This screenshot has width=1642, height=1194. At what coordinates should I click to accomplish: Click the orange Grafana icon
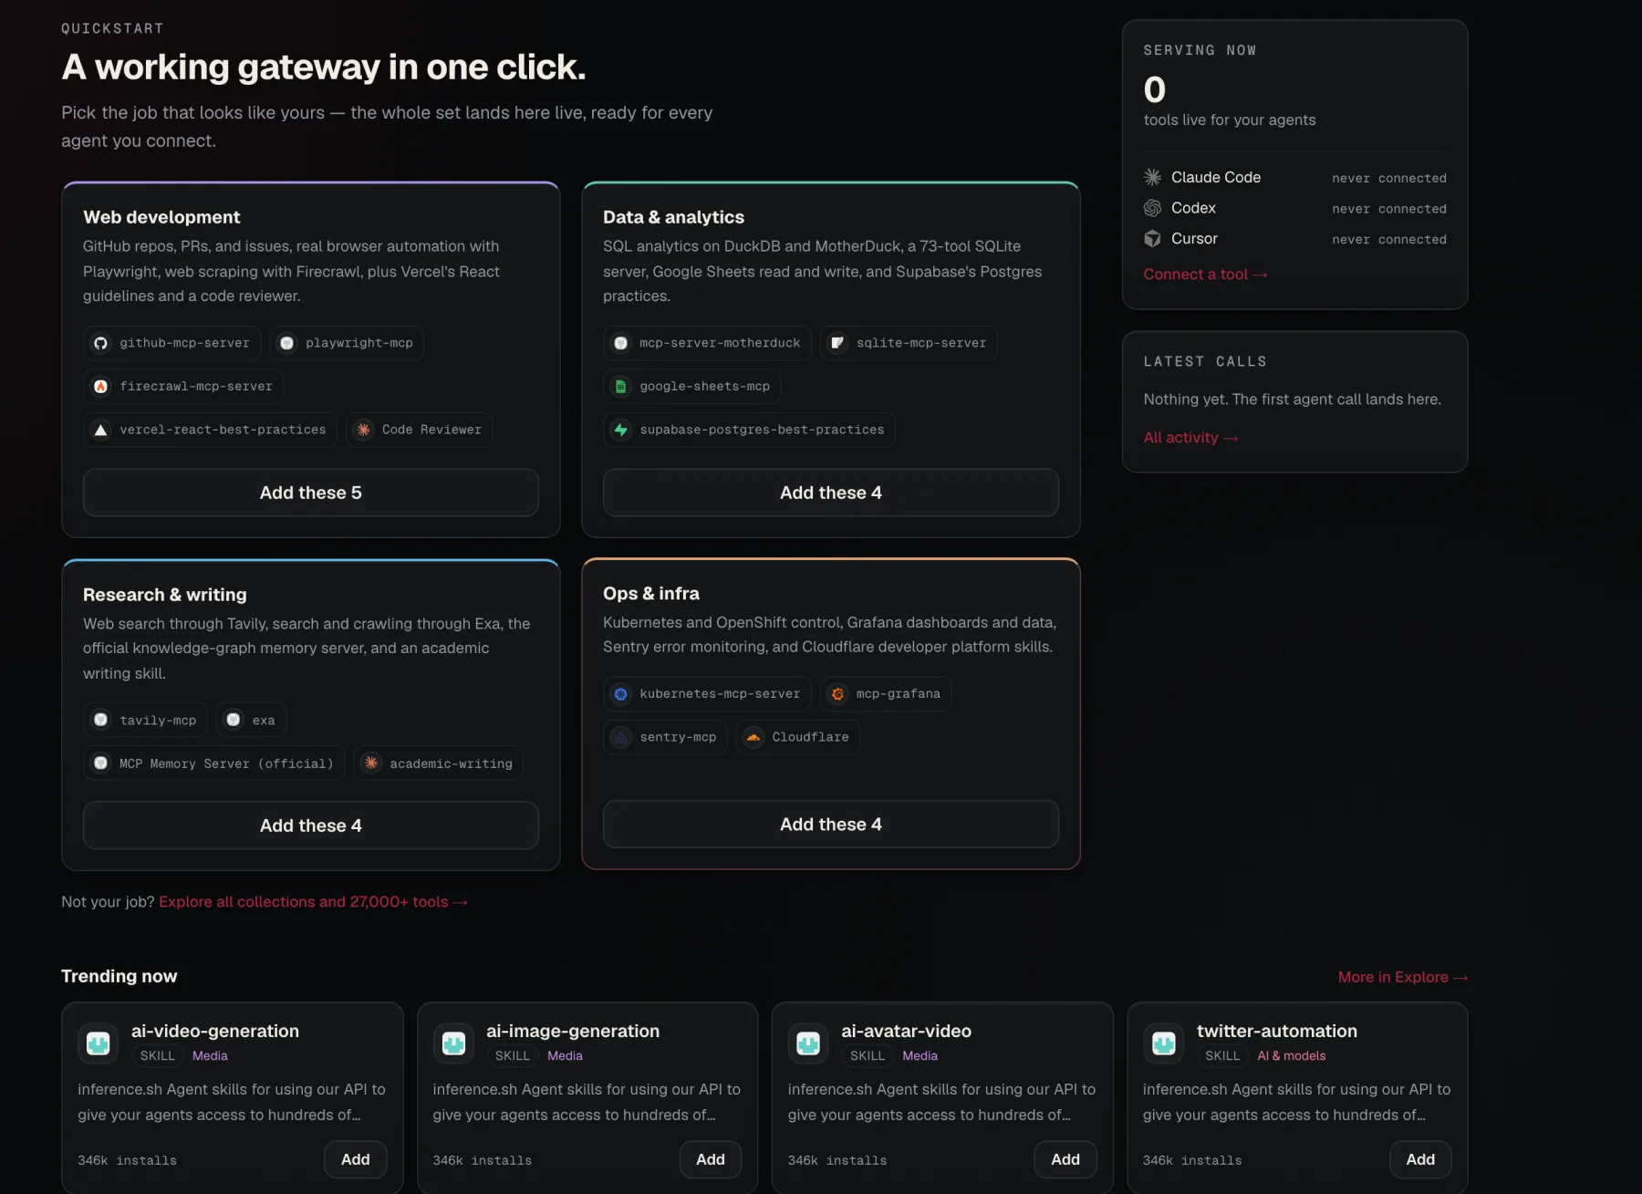[837, 694]
